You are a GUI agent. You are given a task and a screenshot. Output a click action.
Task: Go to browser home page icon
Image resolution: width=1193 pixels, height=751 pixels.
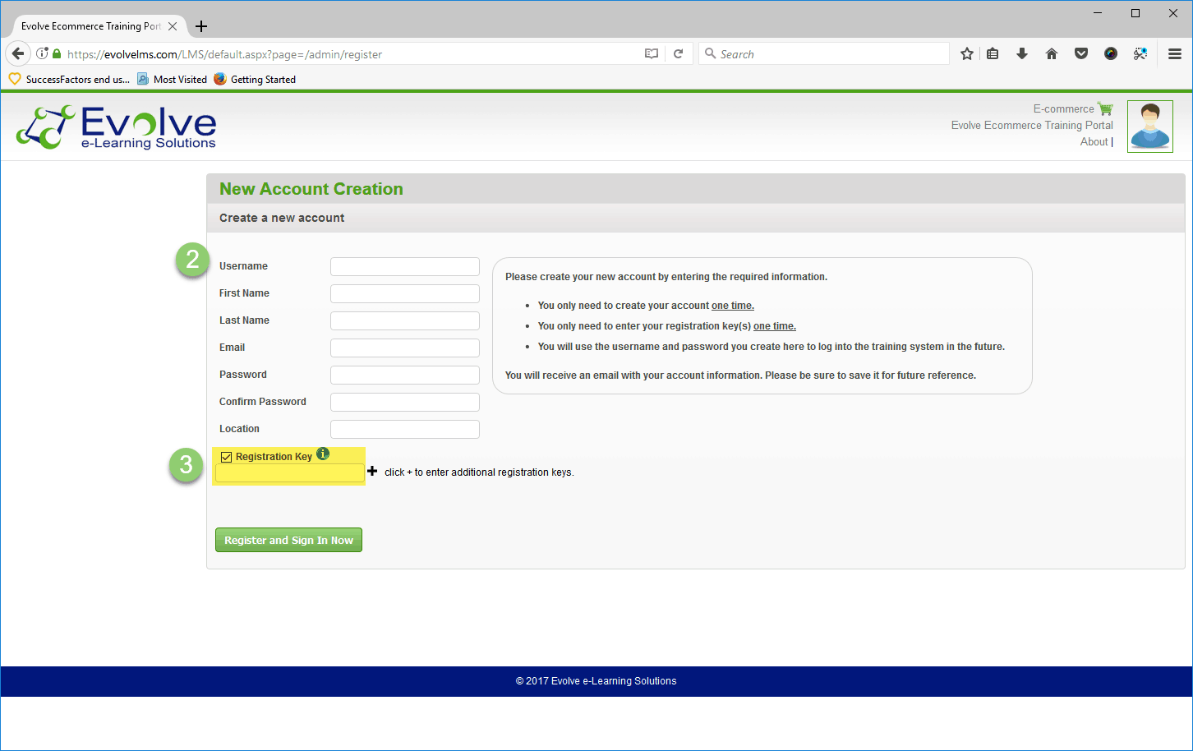tap(1052, 54)
